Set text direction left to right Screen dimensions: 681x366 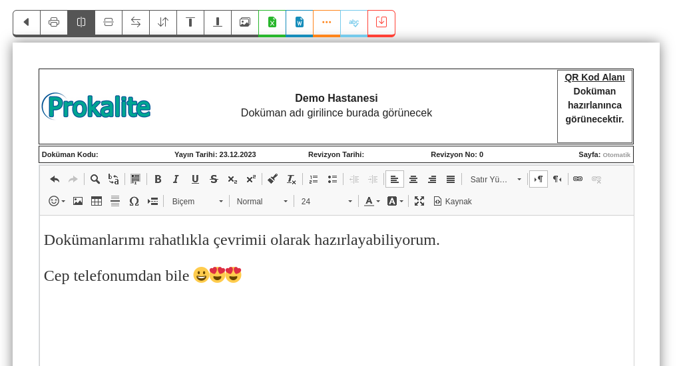[539, 179]
